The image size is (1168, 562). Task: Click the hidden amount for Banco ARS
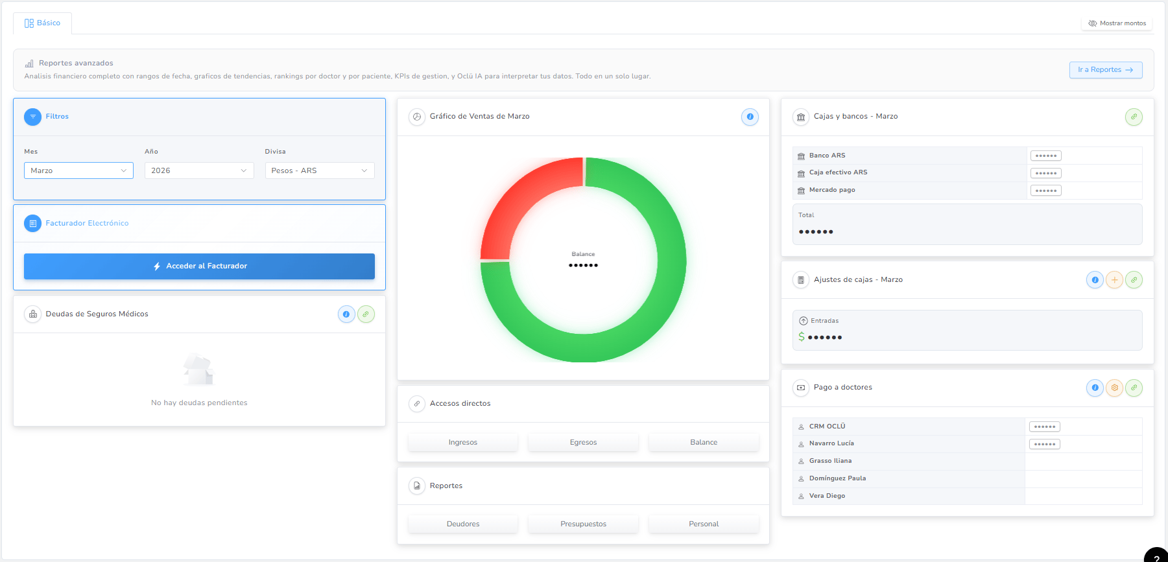[x=1046, y=156]
